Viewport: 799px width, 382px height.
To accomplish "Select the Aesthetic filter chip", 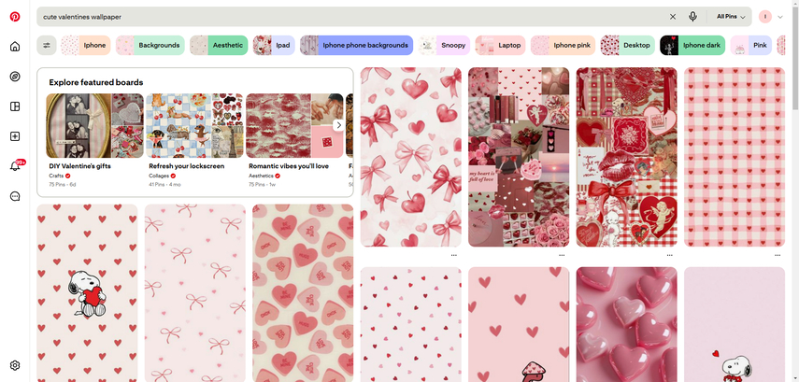I will [x=219, y=46].
